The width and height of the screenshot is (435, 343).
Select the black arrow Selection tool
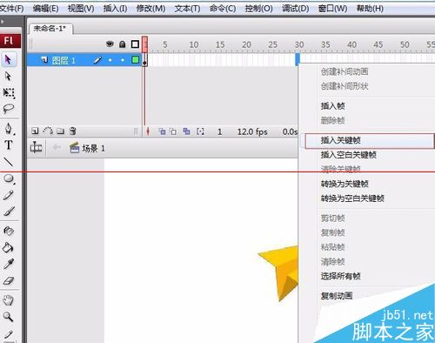(x=8, y=59)
